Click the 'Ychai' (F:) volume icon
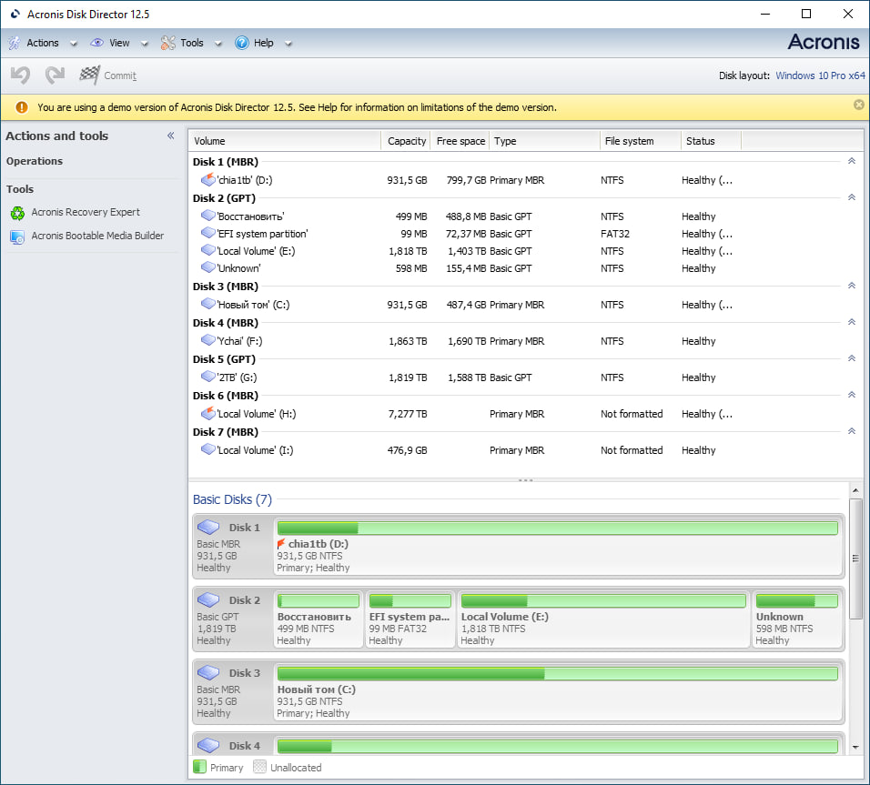Image resolution: width=870 pixels, height=785 pixels. 208,339
